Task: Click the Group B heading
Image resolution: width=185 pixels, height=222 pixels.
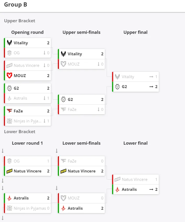Action: [15, 5]
